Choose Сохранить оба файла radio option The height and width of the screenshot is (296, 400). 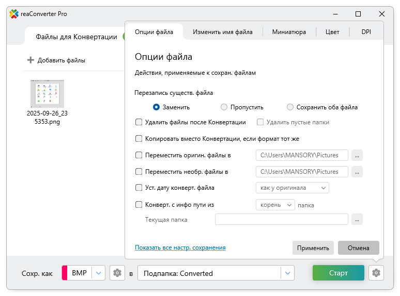[290, 107]
